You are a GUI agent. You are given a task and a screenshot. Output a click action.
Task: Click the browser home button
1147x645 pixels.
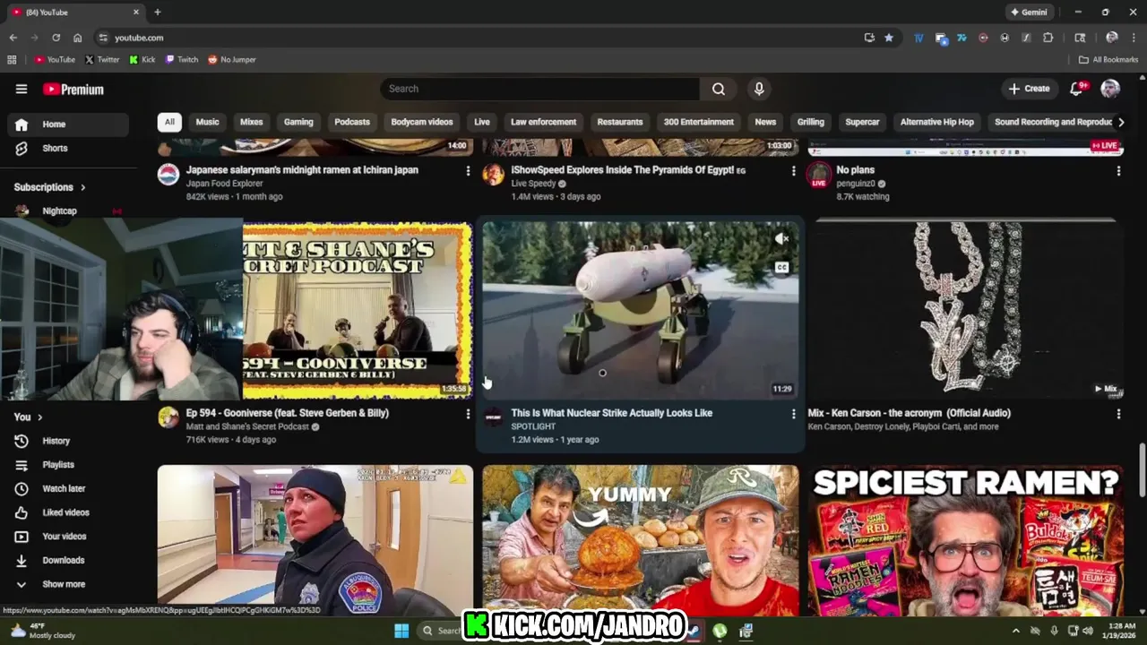tap(77, 38)
